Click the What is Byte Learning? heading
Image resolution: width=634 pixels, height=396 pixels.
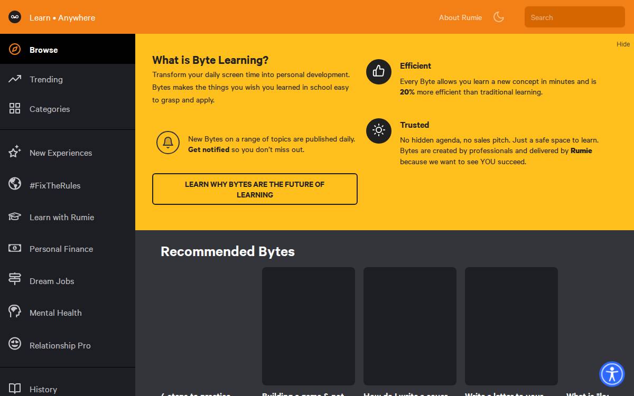[x=210, y=60]
